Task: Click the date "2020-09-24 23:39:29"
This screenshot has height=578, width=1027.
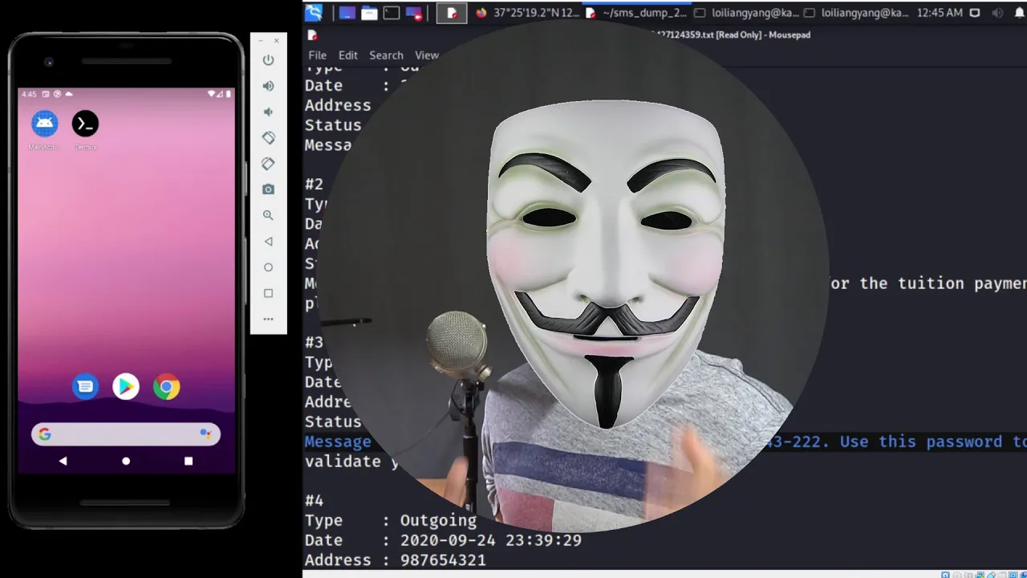Action: tap(491, 540)
